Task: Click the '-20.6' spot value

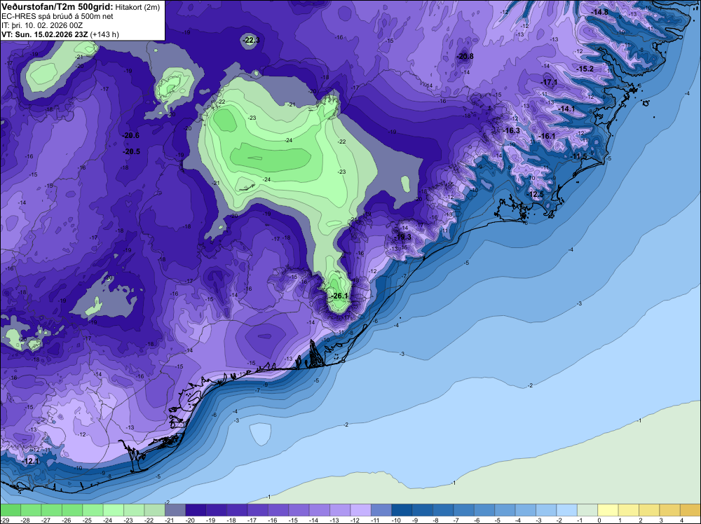Action: [x=130, y=135]
